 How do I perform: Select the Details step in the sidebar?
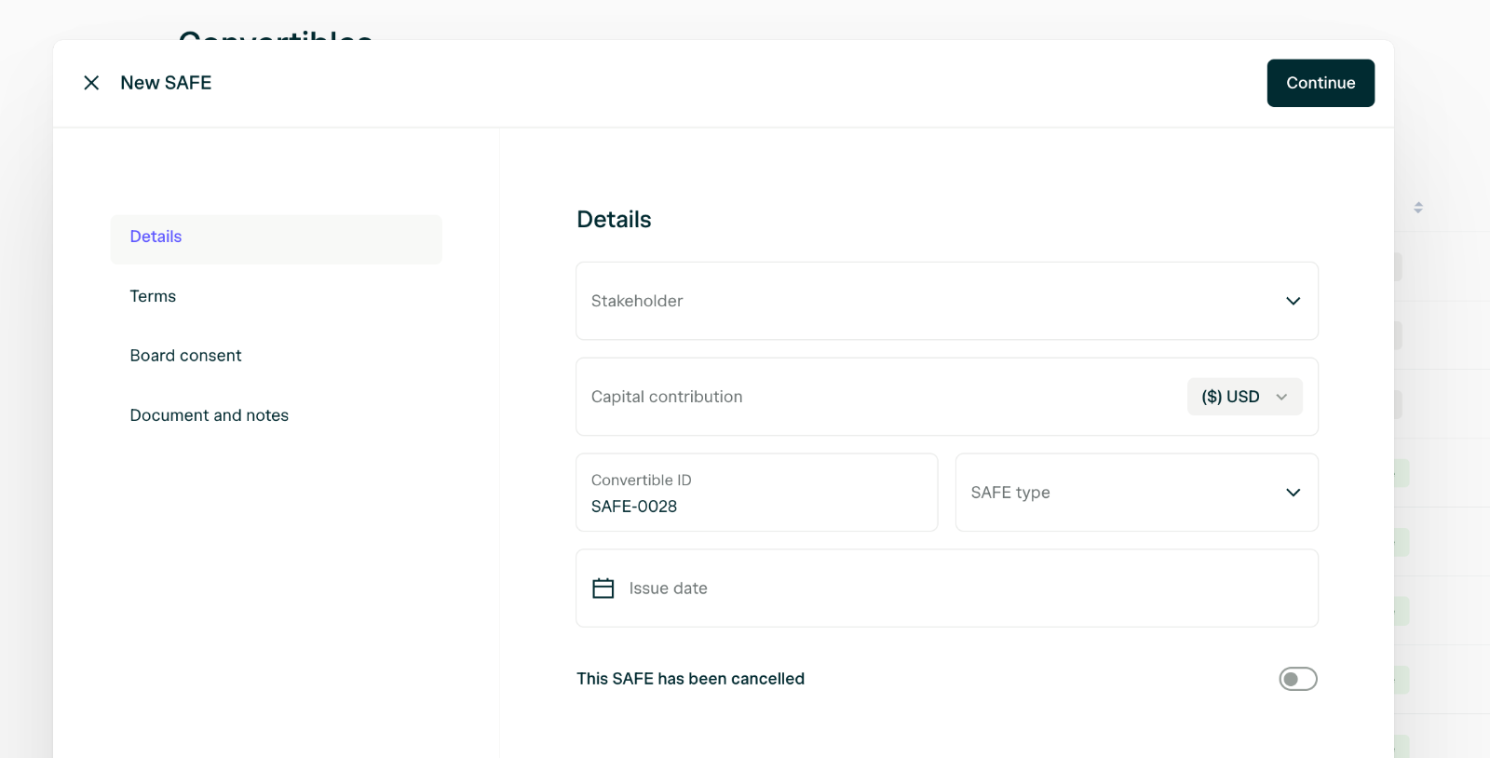pyautogui.click(x=277, y=239)
